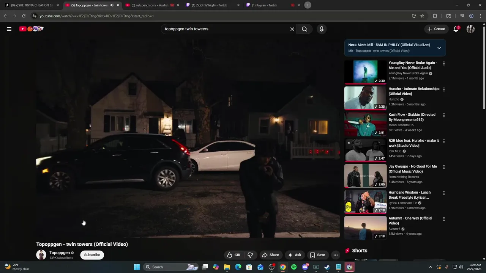The height and width of the screenshot is (273, 486).
Task: Go to YouTube home via the logo
Action: [32, 29]
